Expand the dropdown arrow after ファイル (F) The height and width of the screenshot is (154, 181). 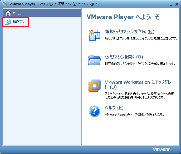[56, 4]
